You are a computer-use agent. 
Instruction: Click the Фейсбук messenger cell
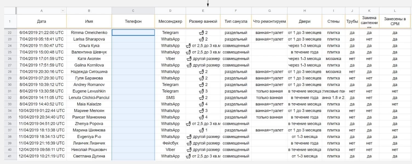point(170,143)
